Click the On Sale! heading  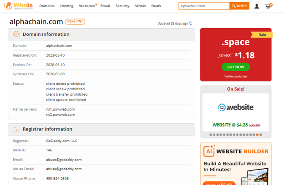(x=236, y=89)
